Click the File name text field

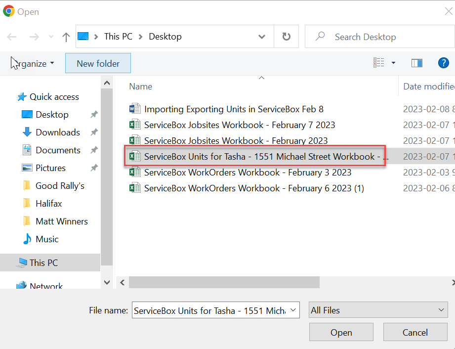[210, 310]
